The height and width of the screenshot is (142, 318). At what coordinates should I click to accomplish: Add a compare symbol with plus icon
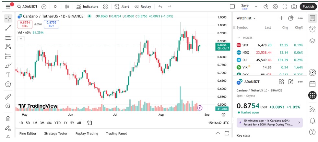click(x=44, y=6)
